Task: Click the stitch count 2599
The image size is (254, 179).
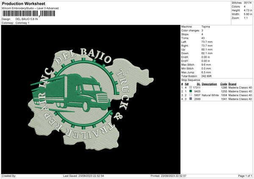Action: (x=197, y=99)
